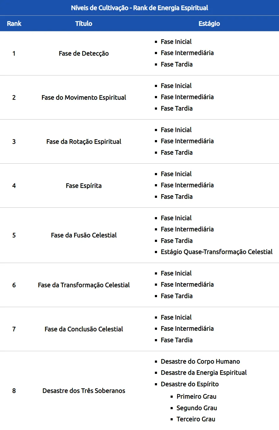The height and width of the screenshot is (430, 279).
Task: Click the 'Desastre do Corpo Humano' item
Action: pos(200,361)
